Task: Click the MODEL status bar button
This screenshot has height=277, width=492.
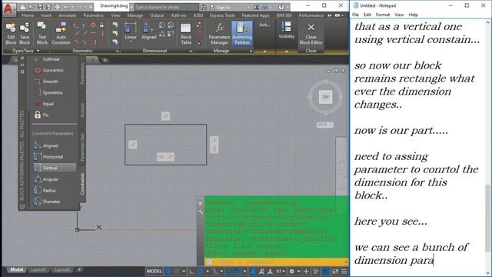Action: tap(154, 271)
